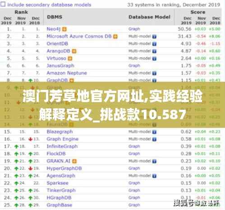Image resolution: width=225 pixels, height=210 pixels.
Task: Click the Rank column header
Action: point(21,12)
